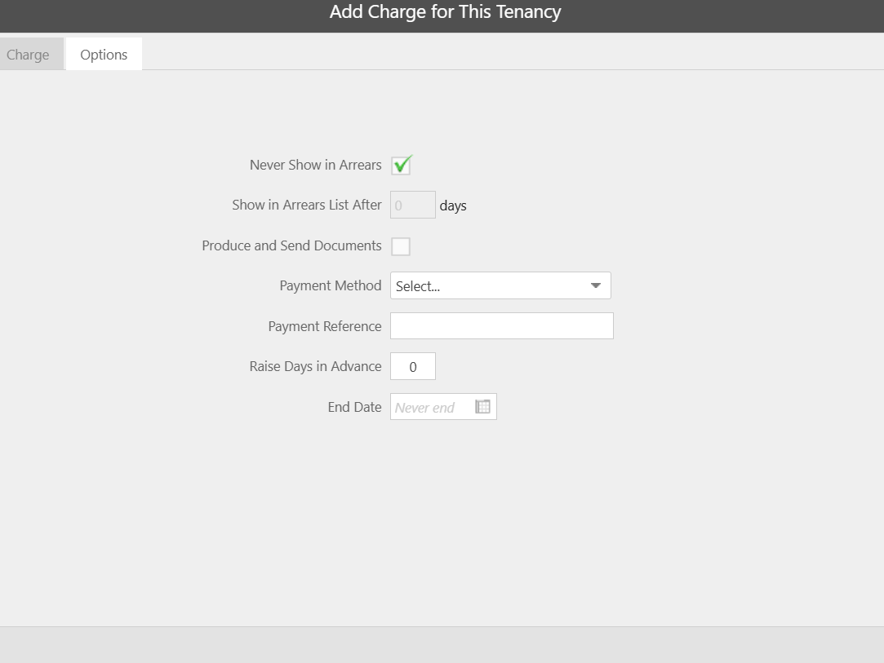Select the Options tab
884x663 pixels.
point(104,54)
